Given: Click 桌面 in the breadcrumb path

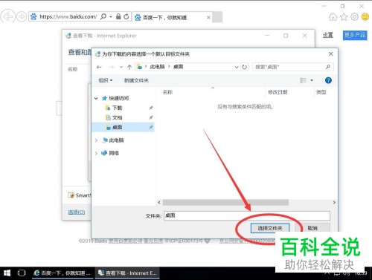Looking at the screenshot, I should coord(179,67).
